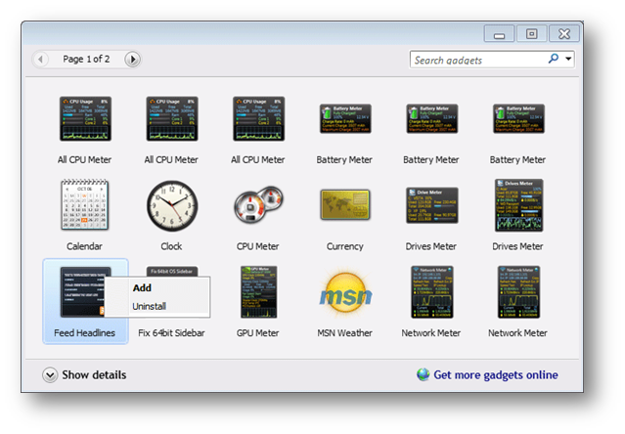Go to the next gadgets page
This screenshot has height=434, width=625.
[x=132, y=60]
